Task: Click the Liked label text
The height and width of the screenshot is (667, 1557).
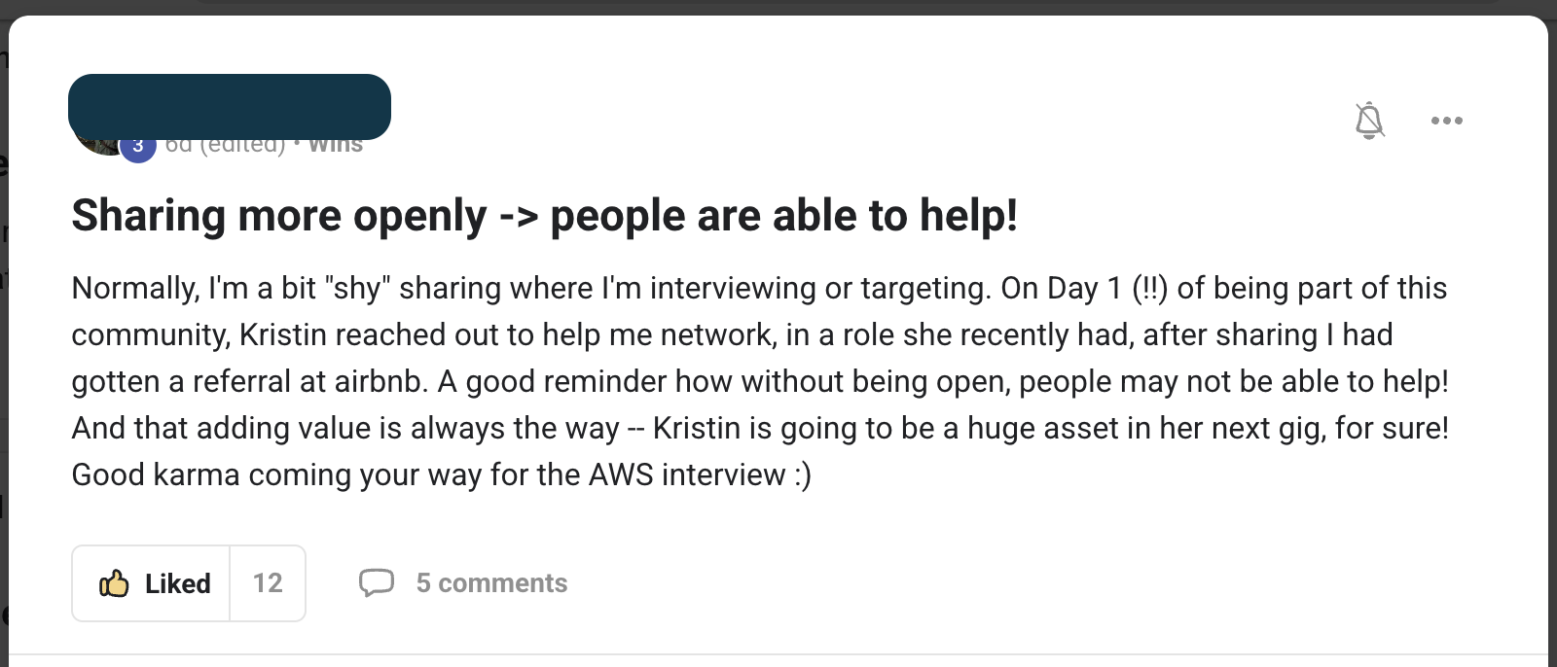Action: coord(177,583)
